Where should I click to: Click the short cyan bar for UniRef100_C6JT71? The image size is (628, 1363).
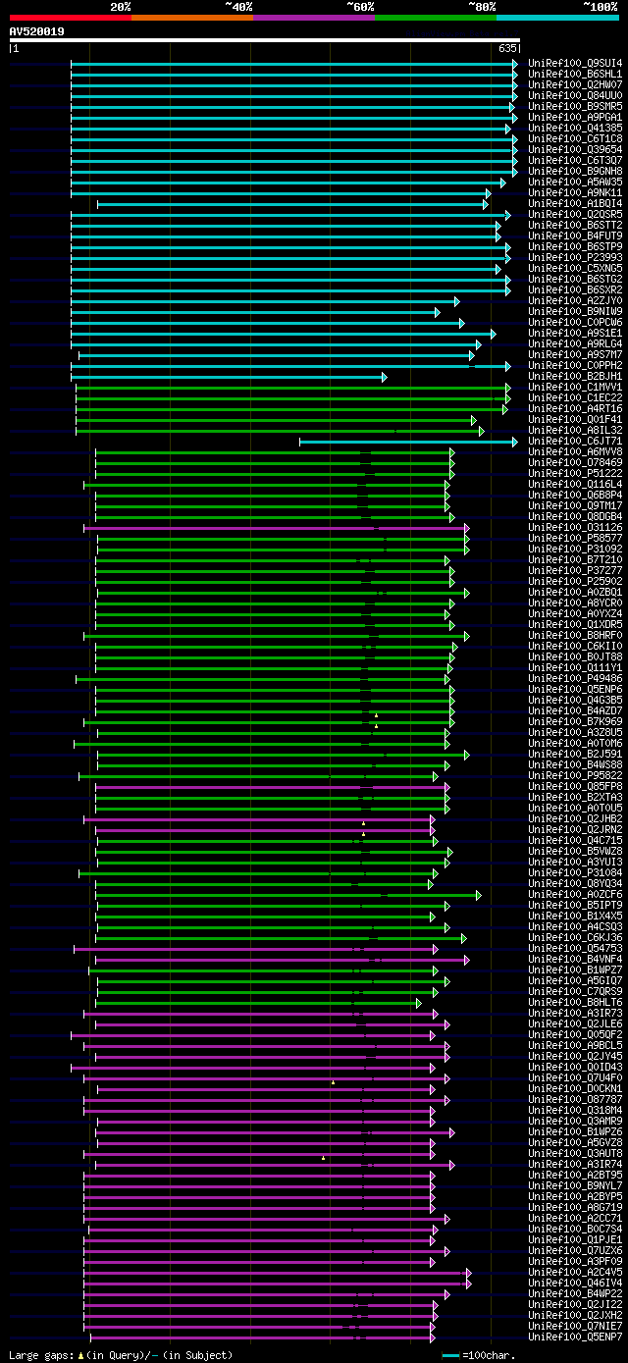pyautogui.click(x=408, y=442)
